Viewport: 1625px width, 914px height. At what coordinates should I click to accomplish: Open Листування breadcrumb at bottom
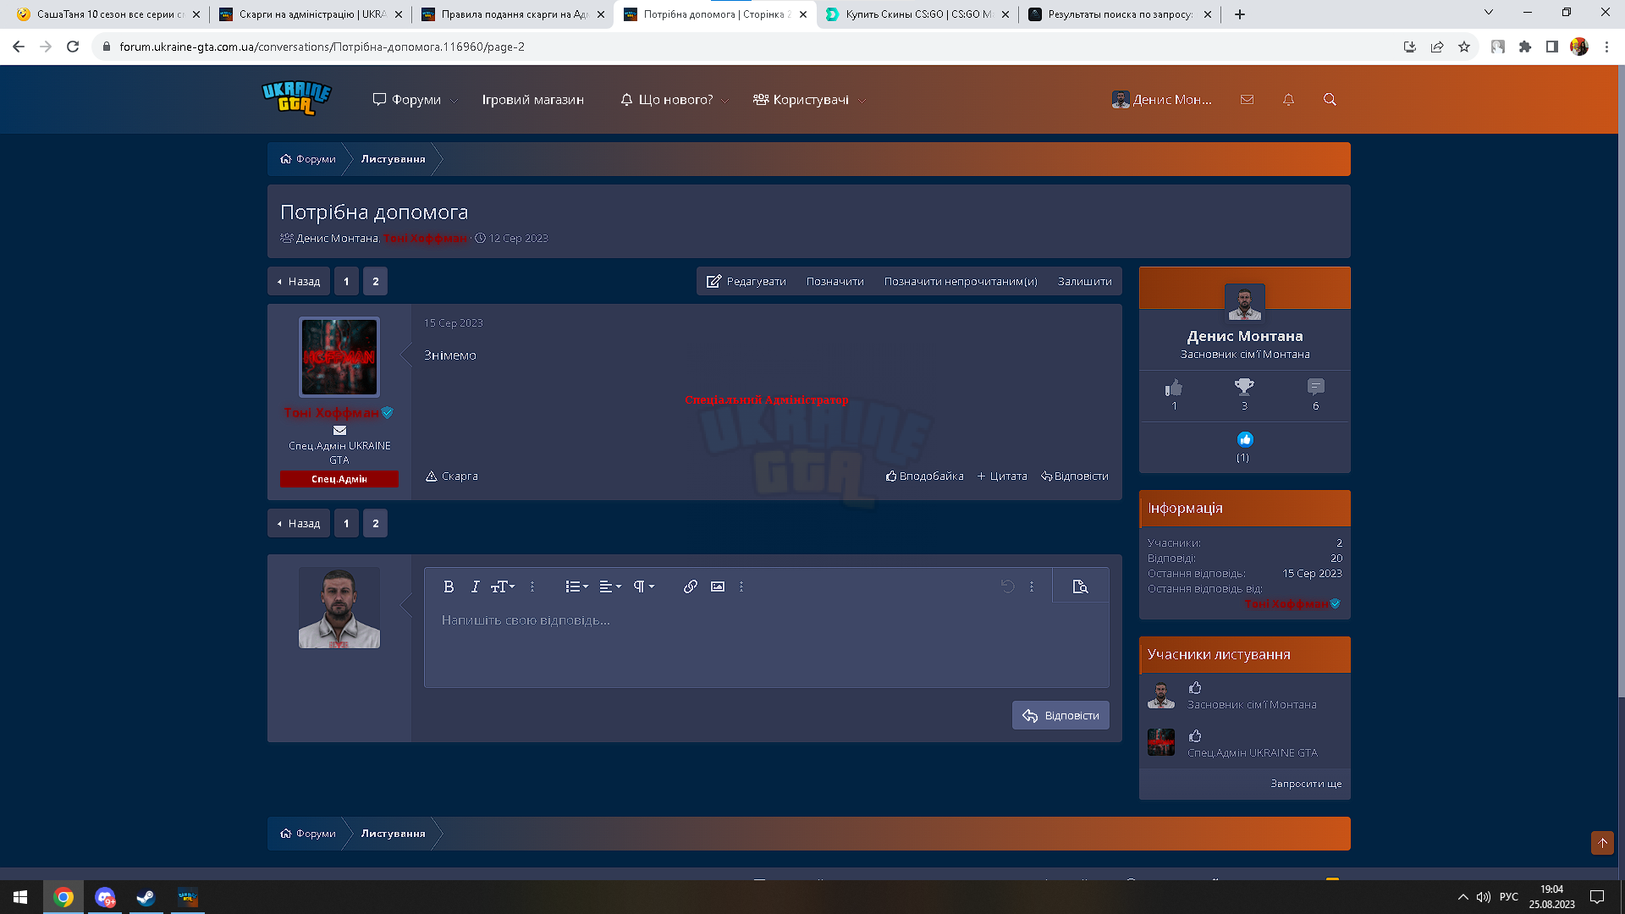[394, 834]
